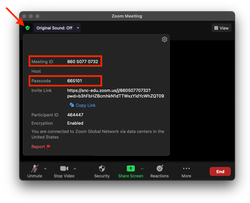Click the Zoom Global Network data center notice
250x203 pixels.
click(x=98, y=134)
